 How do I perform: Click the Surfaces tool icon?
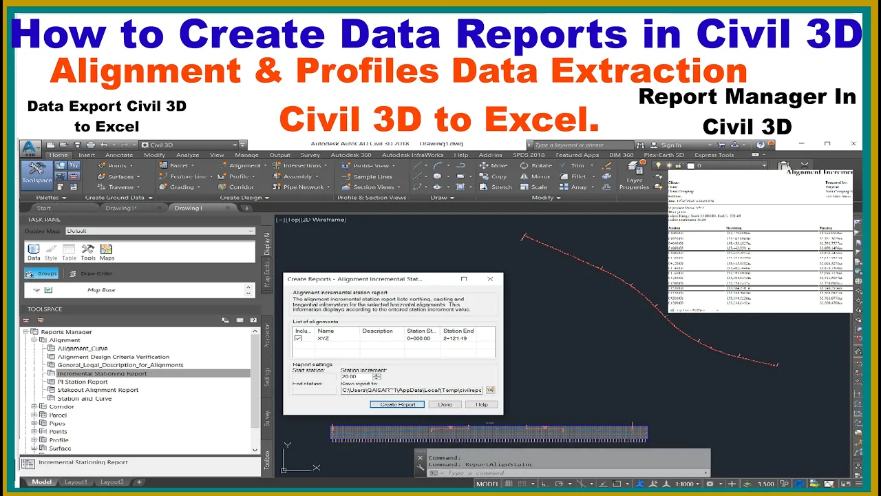point(101,176)
